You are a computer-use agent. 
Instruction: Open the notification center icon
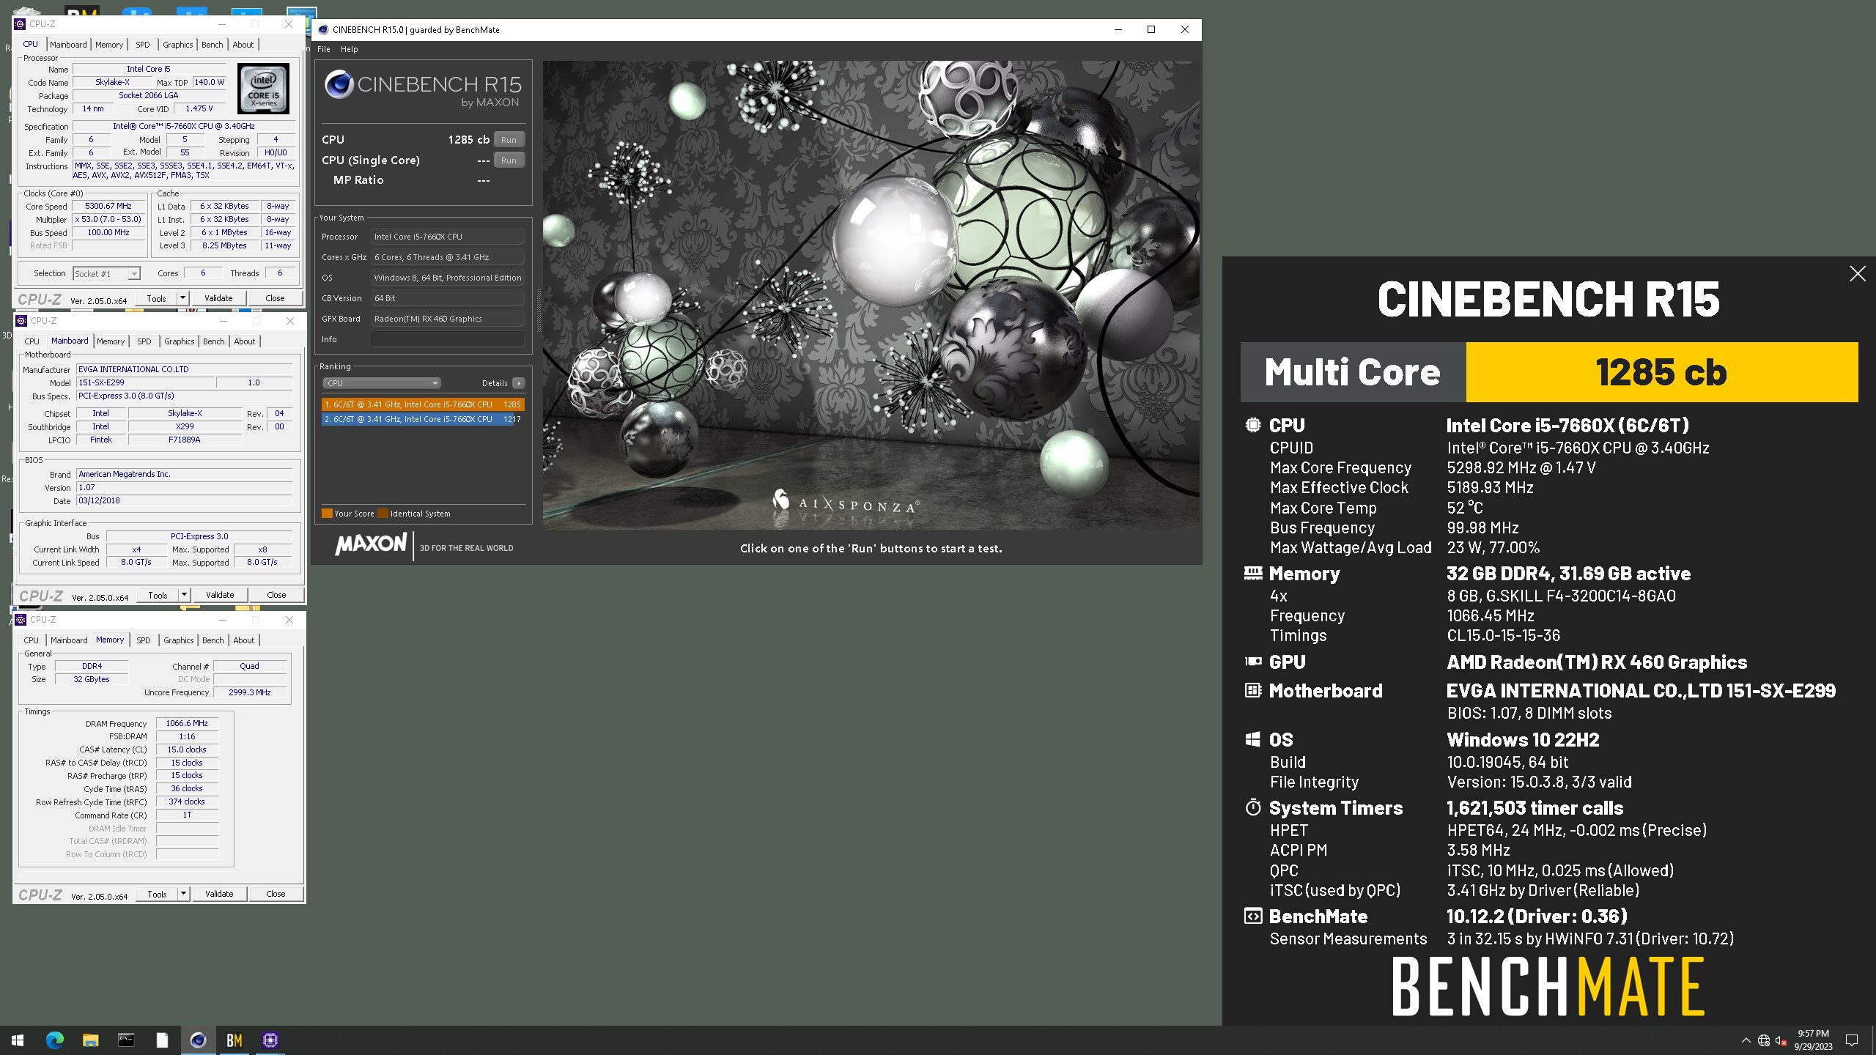tap(1852, 1040)
